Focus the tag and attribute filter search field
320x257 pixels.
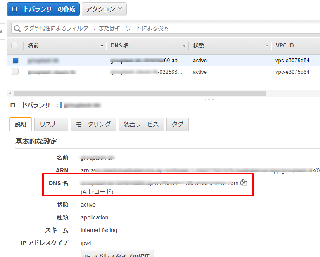point(165,28)
